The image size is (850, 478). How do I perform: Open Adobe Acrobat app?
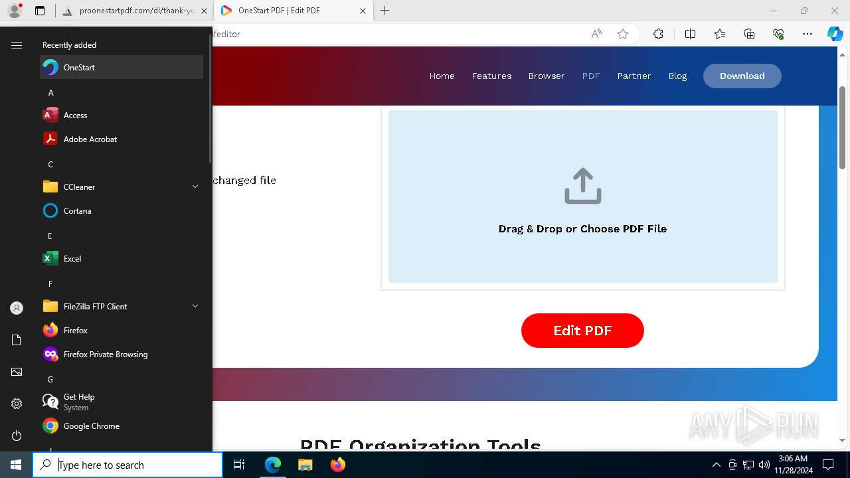pos(122,139)
